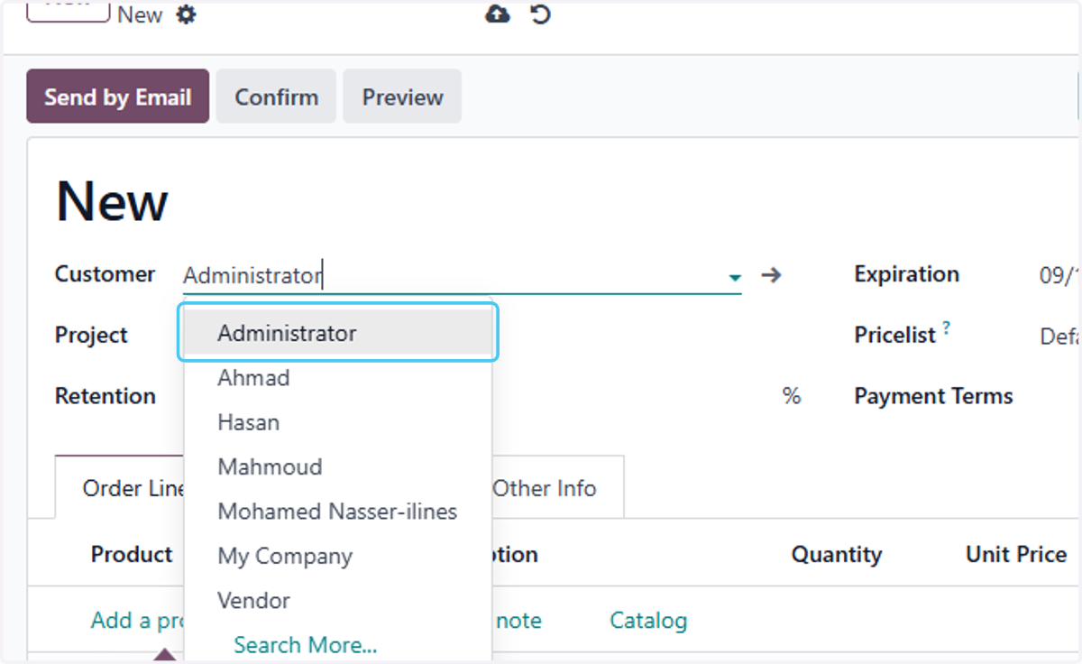Click the Product column header
The height and width of the screenshot is (664, 1082).
tap(132, 554)
